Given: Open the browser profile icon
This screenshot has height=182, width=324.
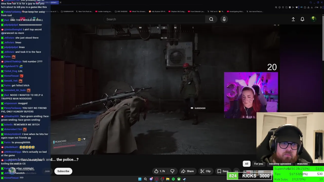Looking at the screenshot, I should point(308,7).
